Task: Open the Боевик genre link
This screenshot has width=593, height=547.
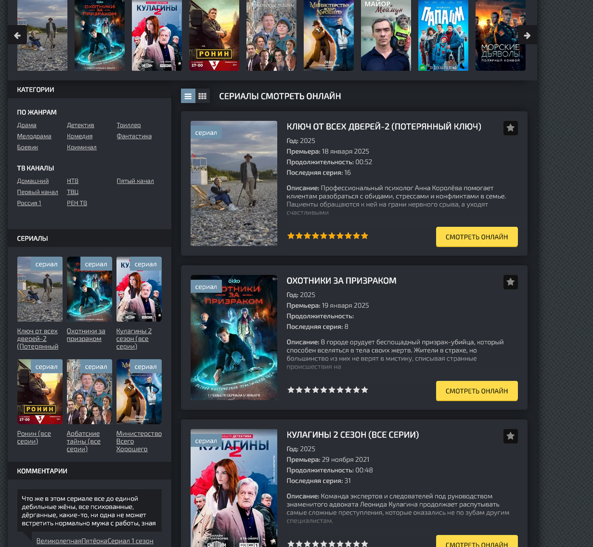Action: click(x=28, y=147)
